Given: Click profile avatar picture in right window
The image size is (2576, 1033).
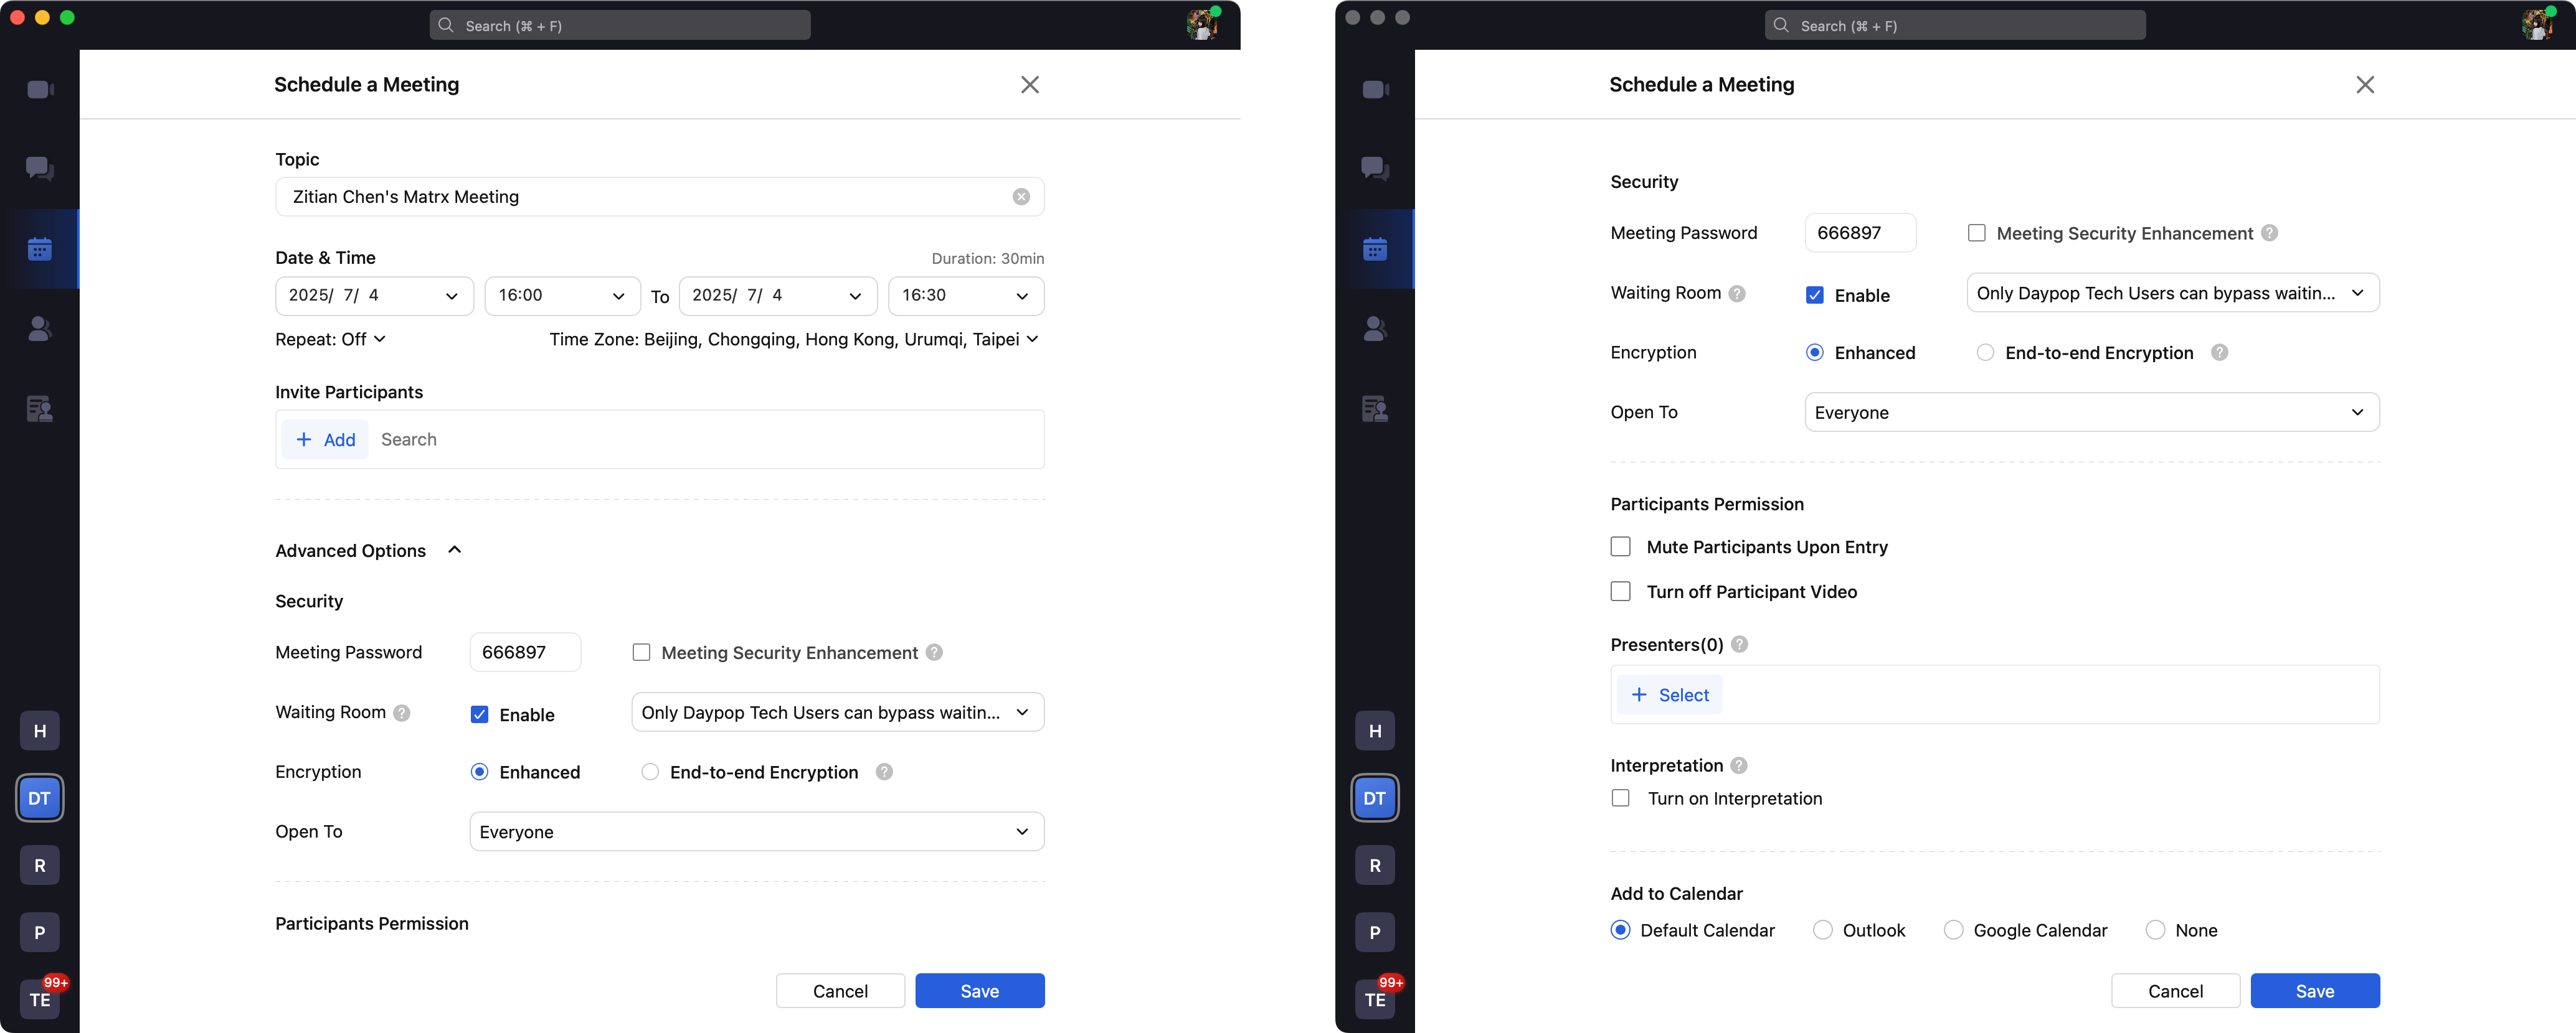Looking at the screenshot, I should 2537,24.
